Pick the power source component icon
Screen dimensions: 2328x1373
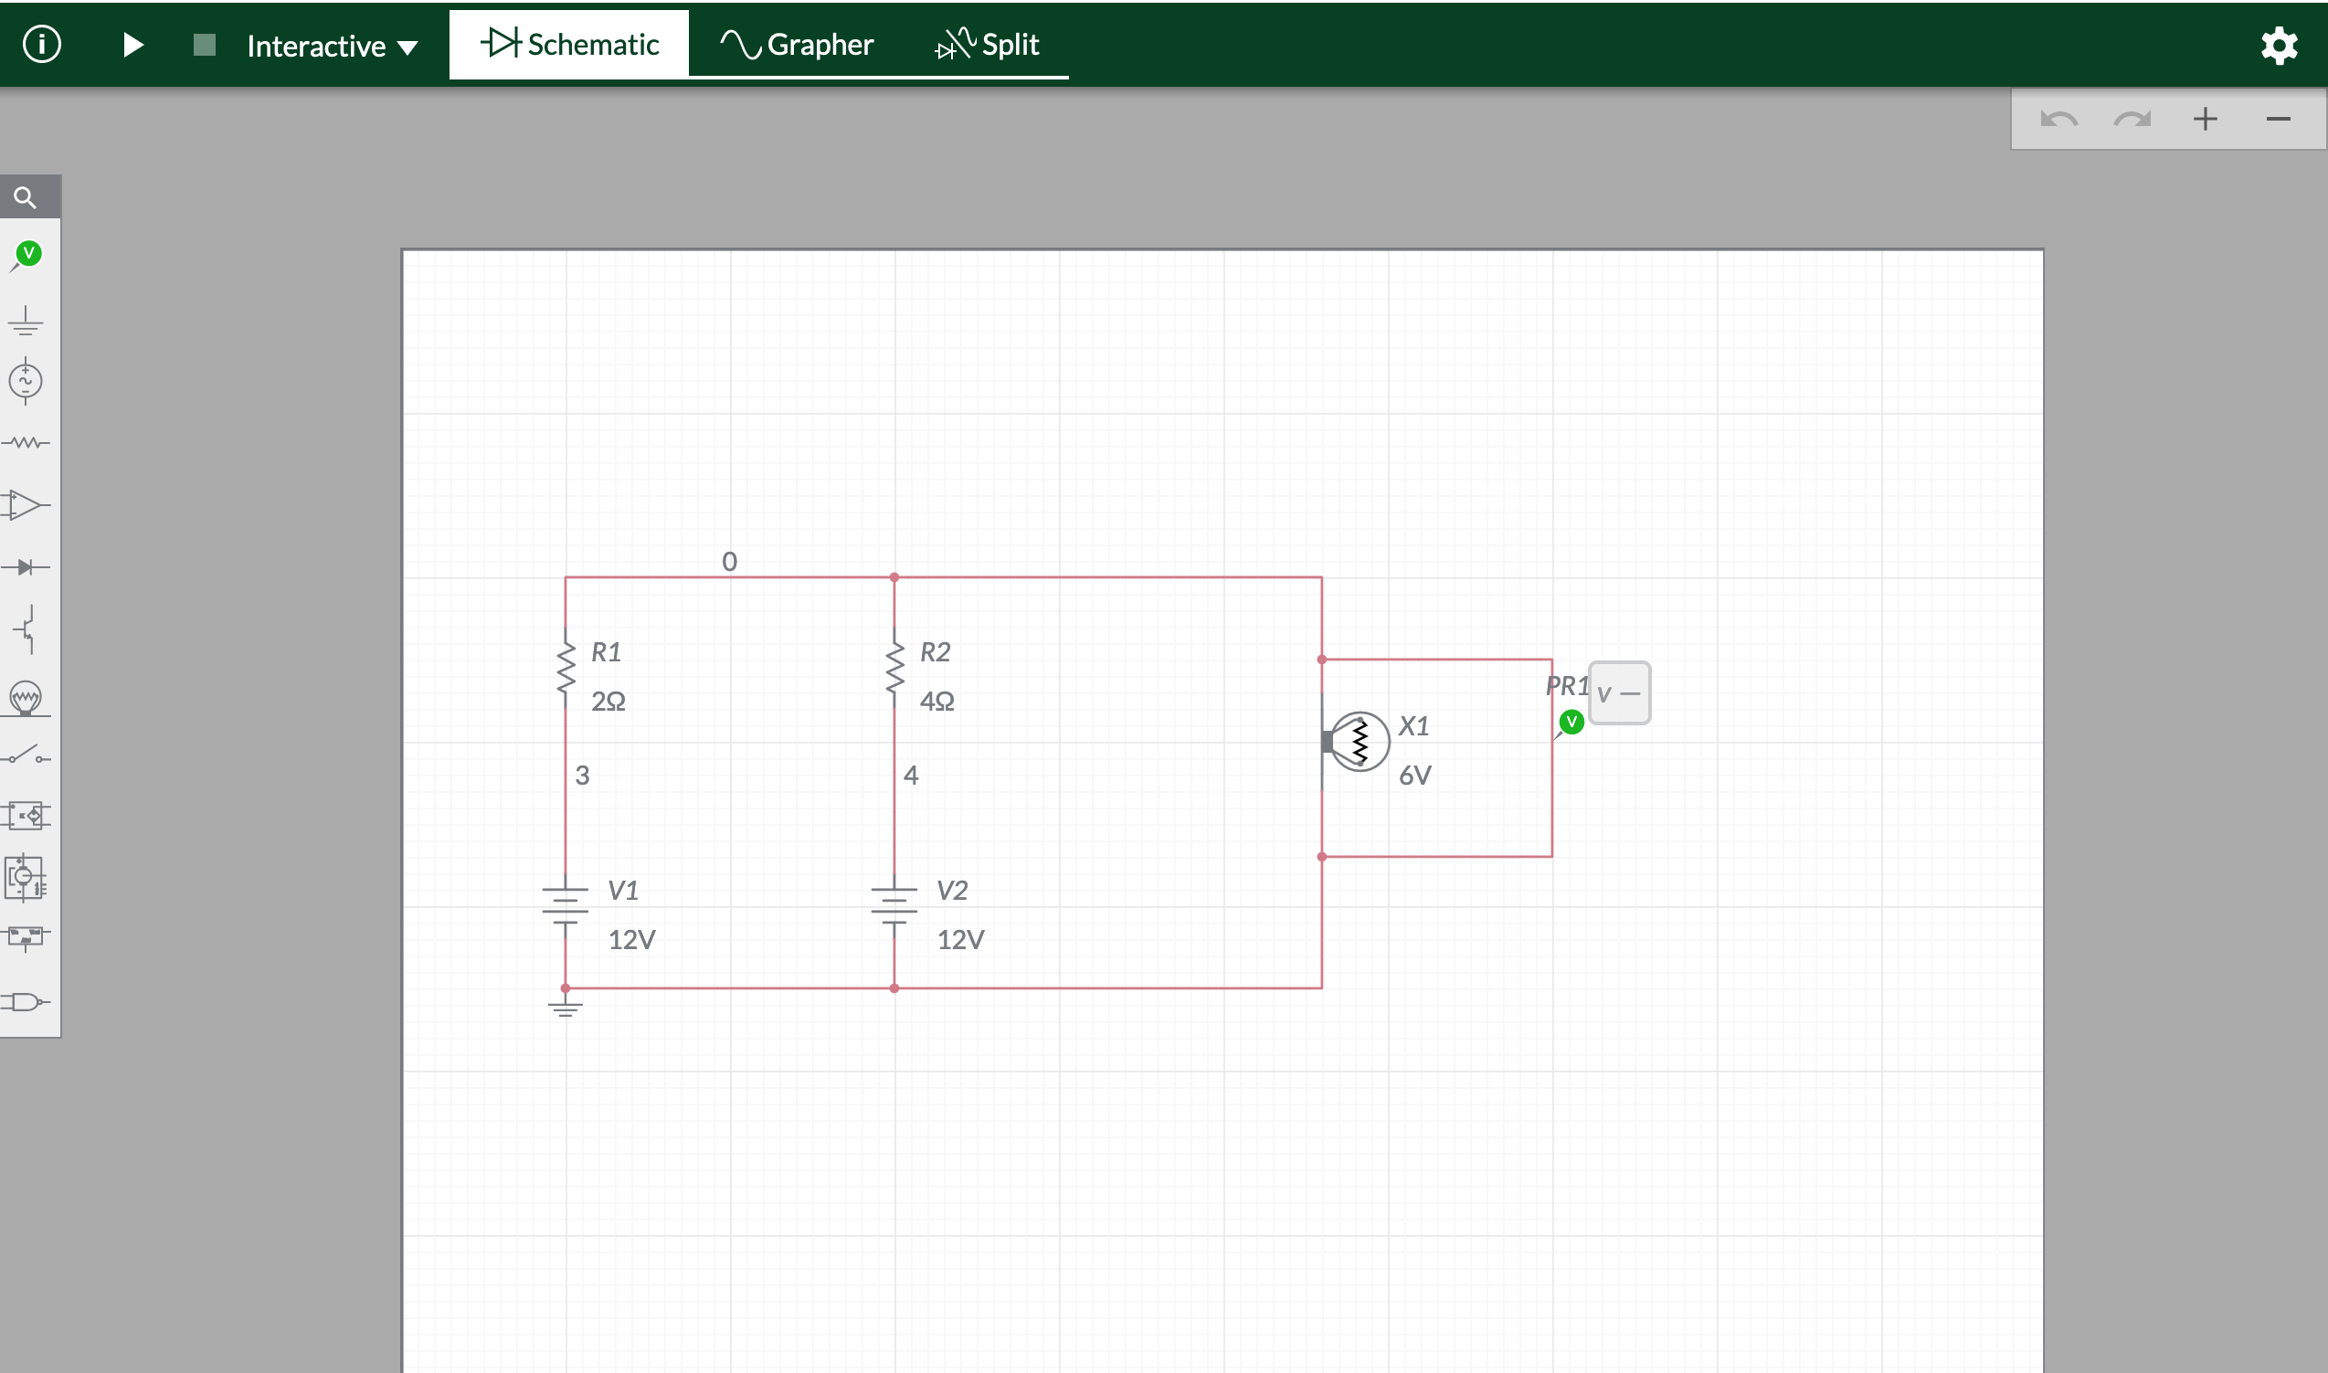(x=26, y=382)
